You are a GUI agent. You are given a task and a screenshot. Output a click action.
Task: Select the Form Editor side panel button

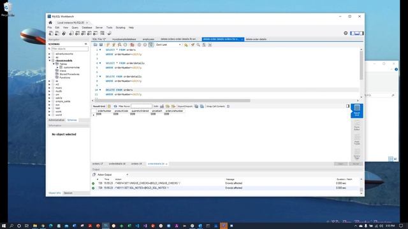tap(357, 126)
